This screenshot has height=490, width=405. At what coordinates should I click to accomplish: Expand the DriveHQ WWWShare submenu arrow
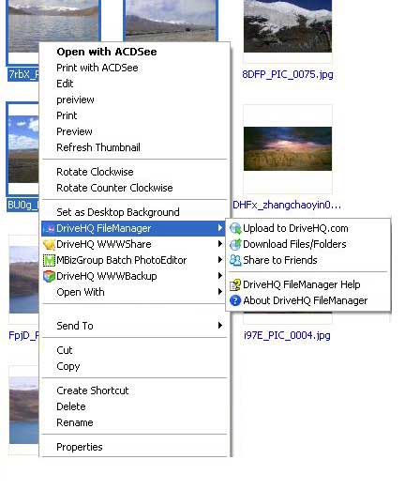click(220, 244)
